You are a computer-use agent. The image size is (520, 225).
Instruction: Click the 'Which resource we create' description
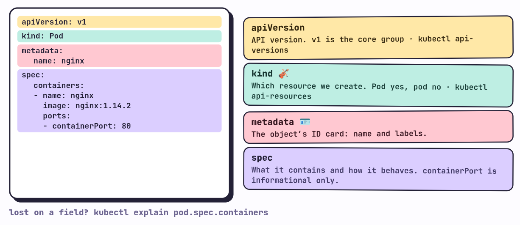click(x=369, y=91)
